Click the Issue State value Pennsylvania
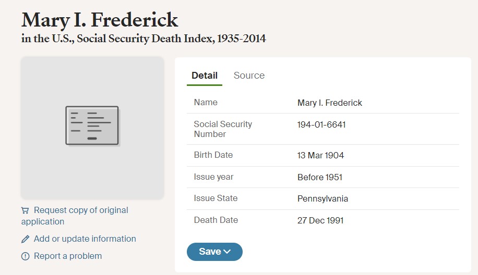478x275 pixels. click(323, 198)
